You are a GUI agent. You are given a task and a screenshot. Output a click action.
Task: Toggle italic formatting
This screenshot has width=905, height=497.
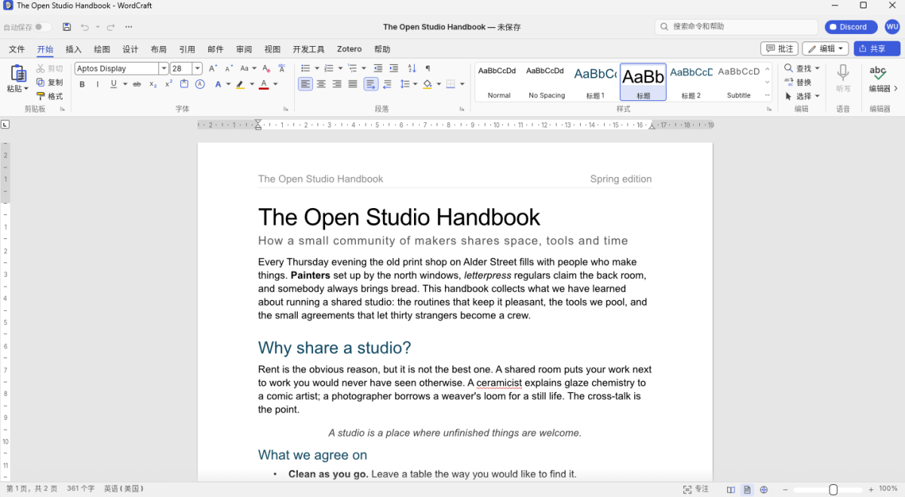pyautogui.click(x=97, y=84)
